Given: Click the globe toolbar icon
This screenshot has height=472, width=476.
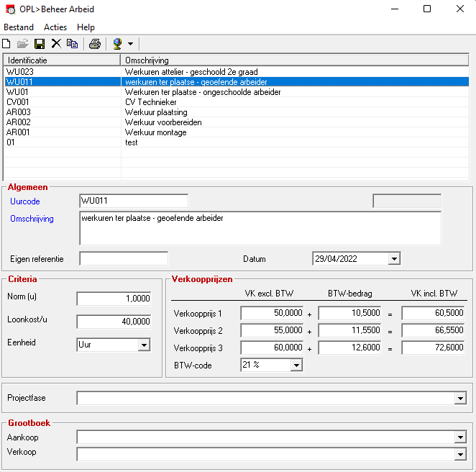Looking at the screenshot, I should pos(117,44).
